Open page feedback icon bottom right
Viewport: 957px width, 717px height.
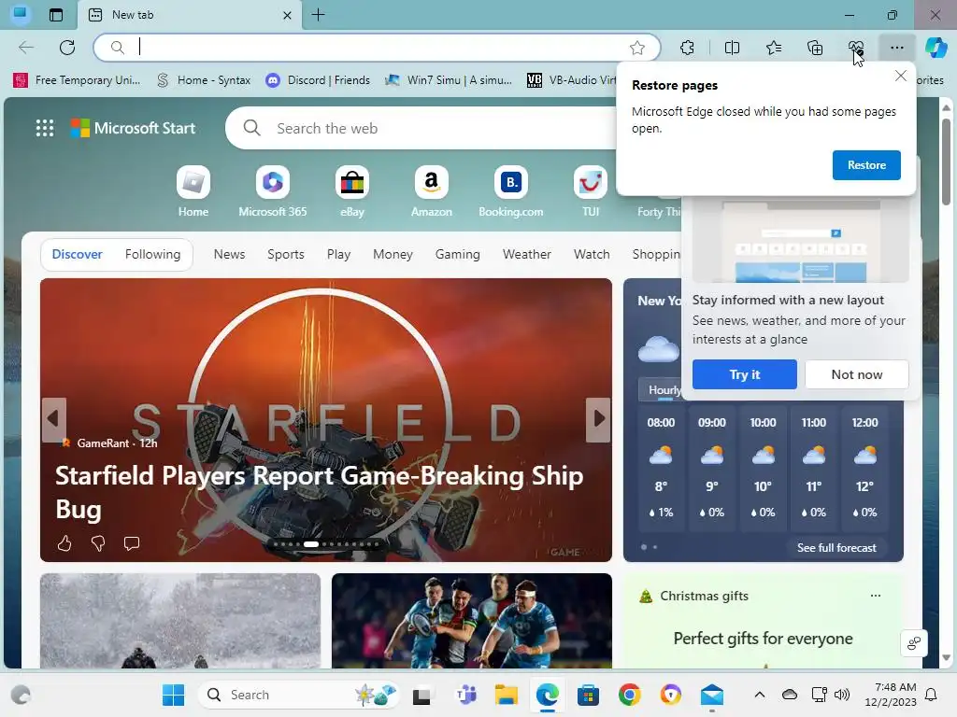click(x=914, y=643)
